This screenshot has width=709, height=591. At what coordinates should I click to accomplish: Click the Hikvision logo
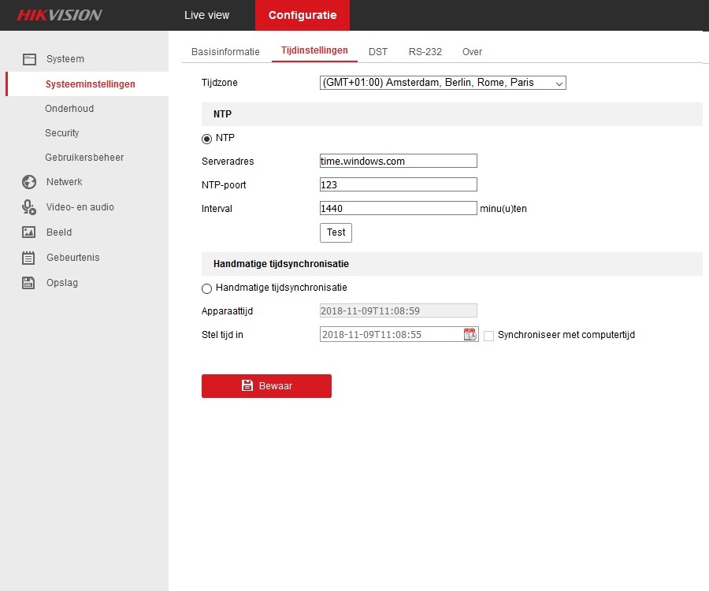click(59, 15)
